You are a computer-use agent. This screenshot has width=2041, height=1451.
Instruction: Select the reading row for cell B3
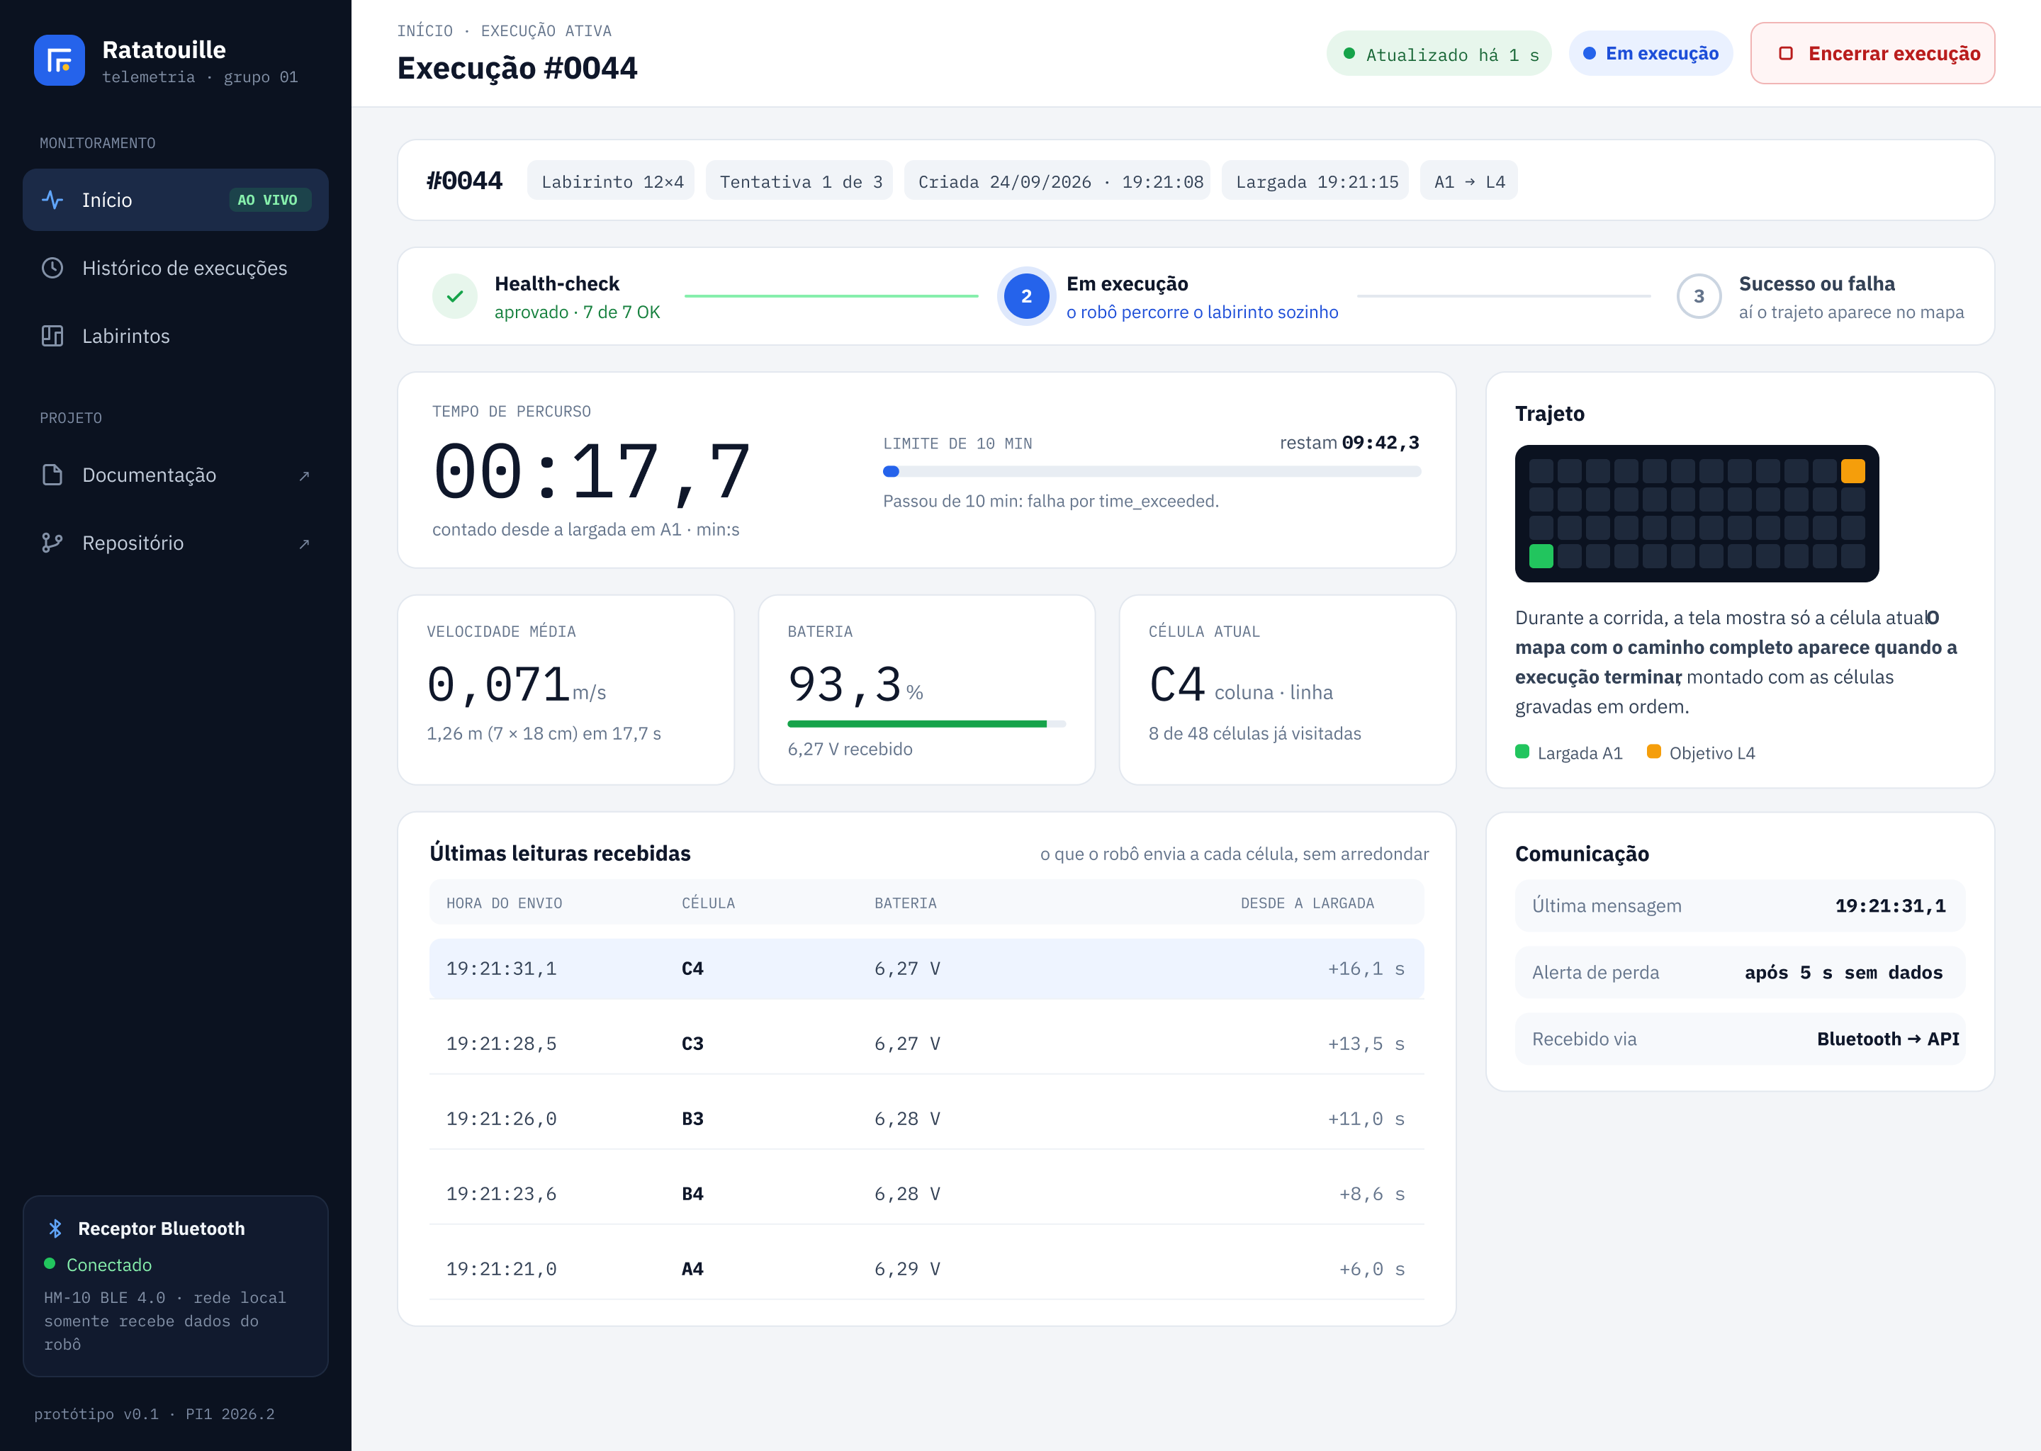[927, 1119]
